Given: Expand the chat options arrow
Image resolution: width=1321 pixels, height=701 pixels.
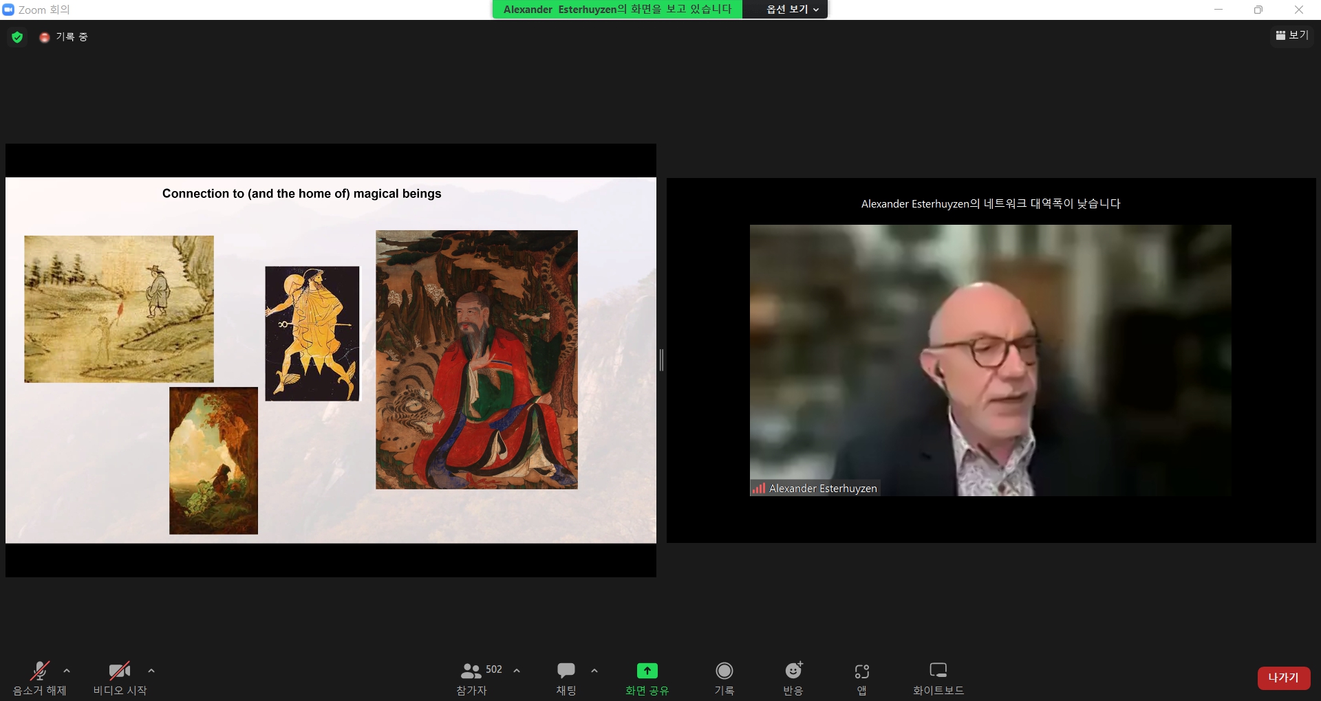Looking at the screenshot, I should tap(594, 671).
